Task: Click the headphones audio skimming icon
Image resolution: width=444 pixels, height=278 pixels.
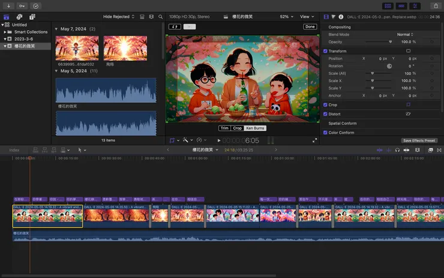Action: pos(397,150)
